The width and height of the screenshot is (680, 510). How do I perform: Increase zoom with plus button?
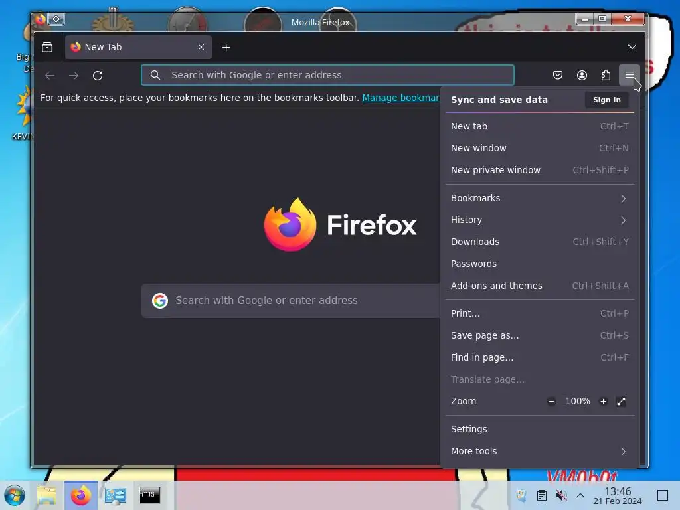point(603,402)
